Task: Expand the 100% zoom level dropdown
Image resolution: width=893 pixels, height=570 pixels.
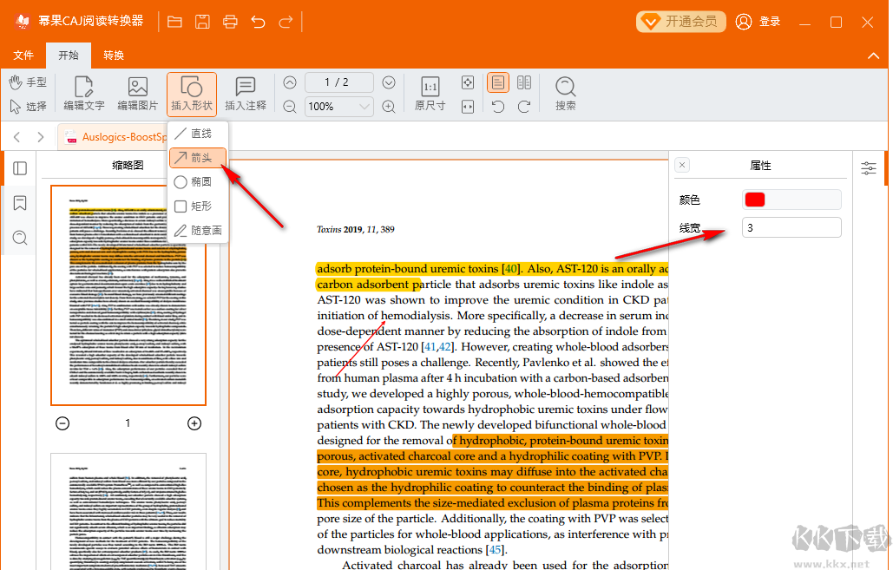Action: pos(364,107)
